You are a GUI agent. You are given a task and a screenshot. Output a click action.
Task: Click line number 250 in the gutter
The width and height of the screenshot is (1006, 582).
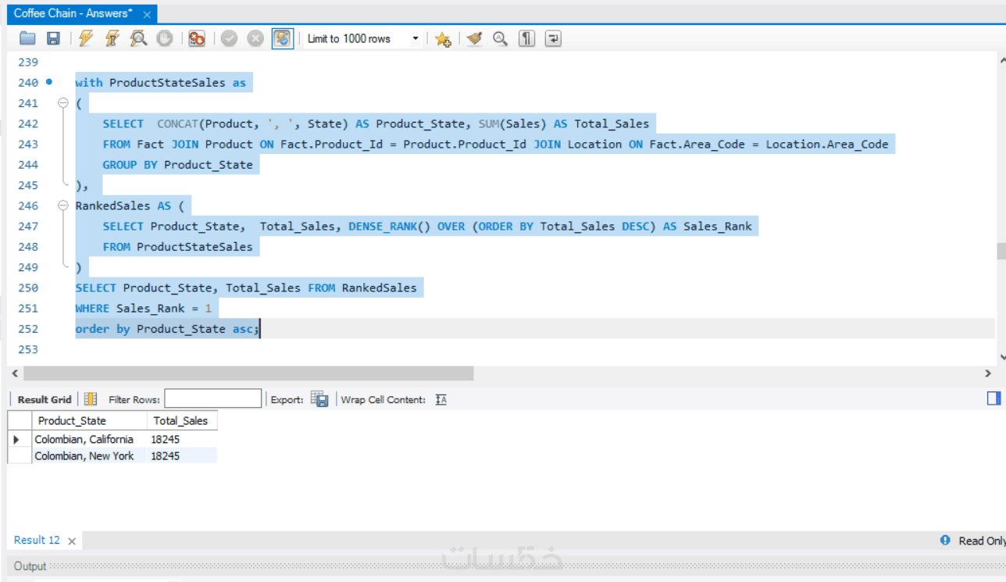[x=27, y=287]
